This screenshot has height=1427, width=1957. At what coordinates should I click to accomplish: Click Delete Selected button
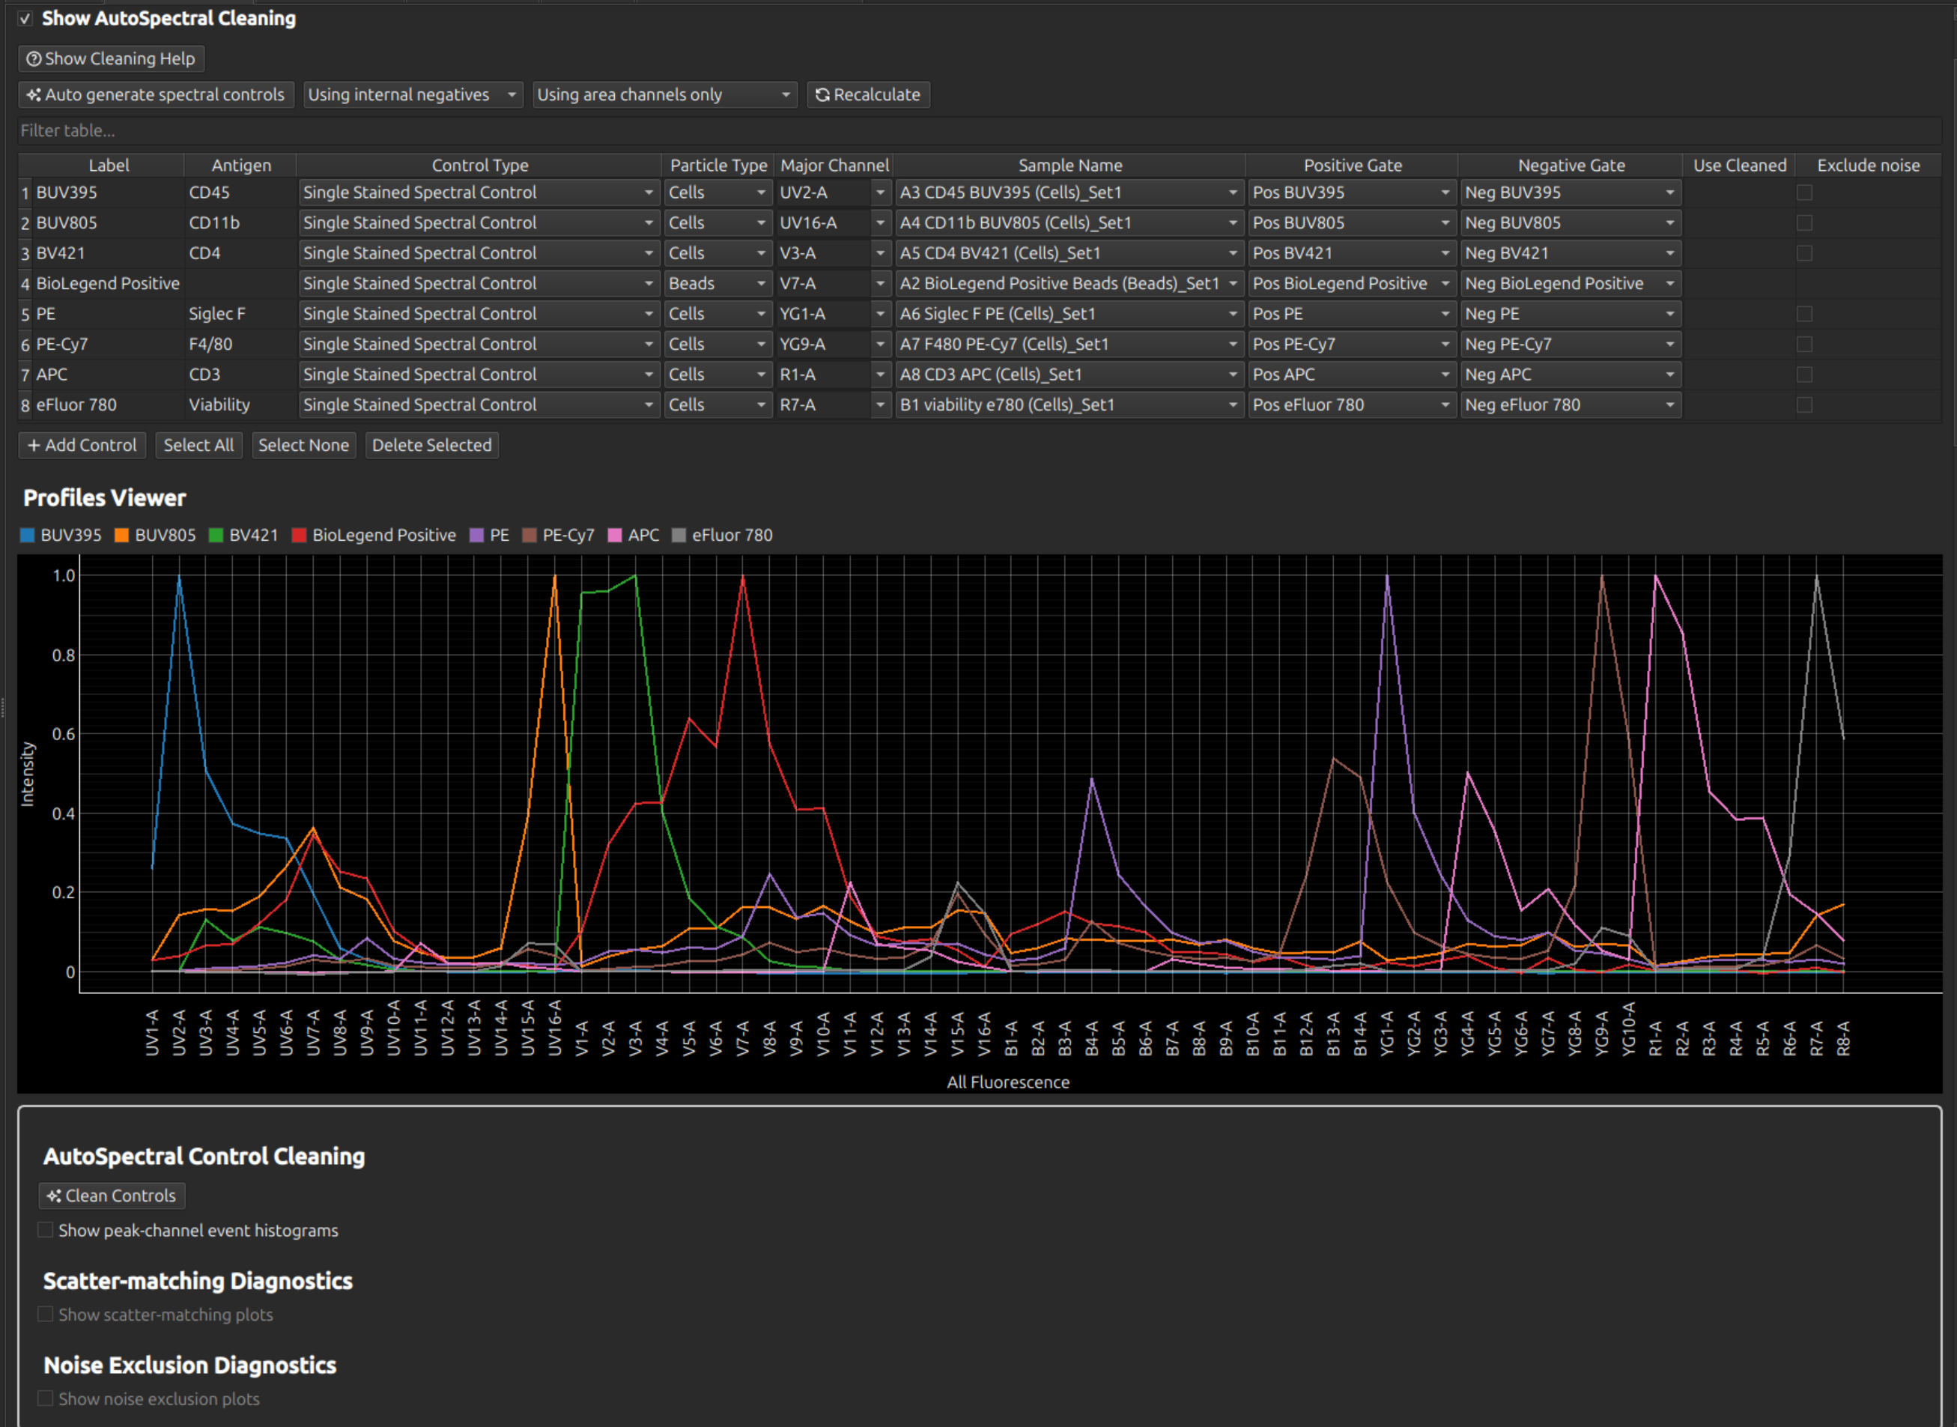[x=432, y=445]
